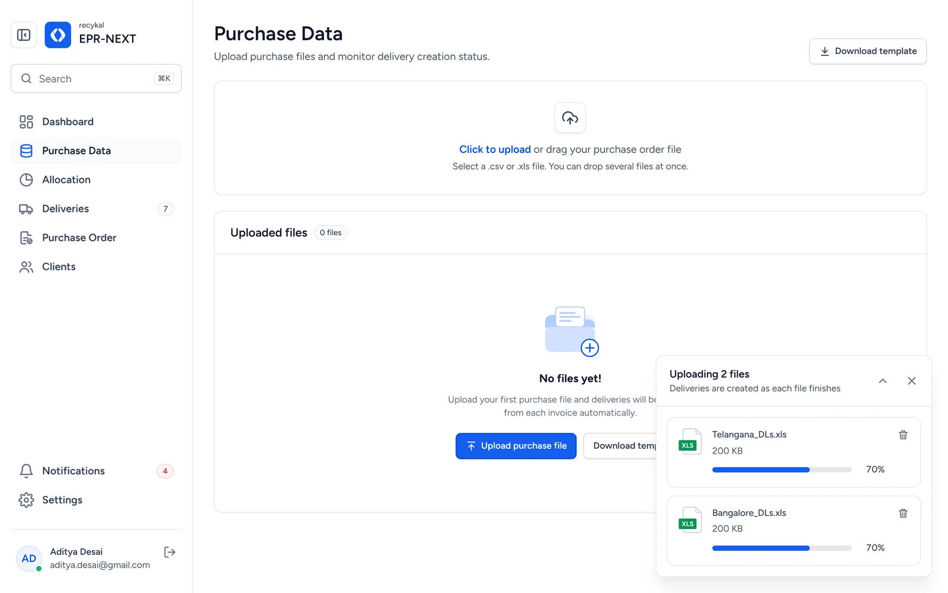Open Notifications from the sidebar
This screenshot has height=593, width=948.
click(96, 471)
